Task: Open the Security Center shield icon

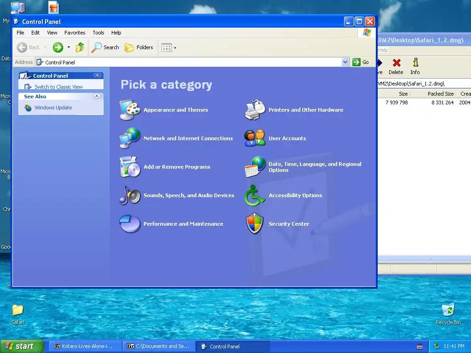Action: (x=255, y=224)
